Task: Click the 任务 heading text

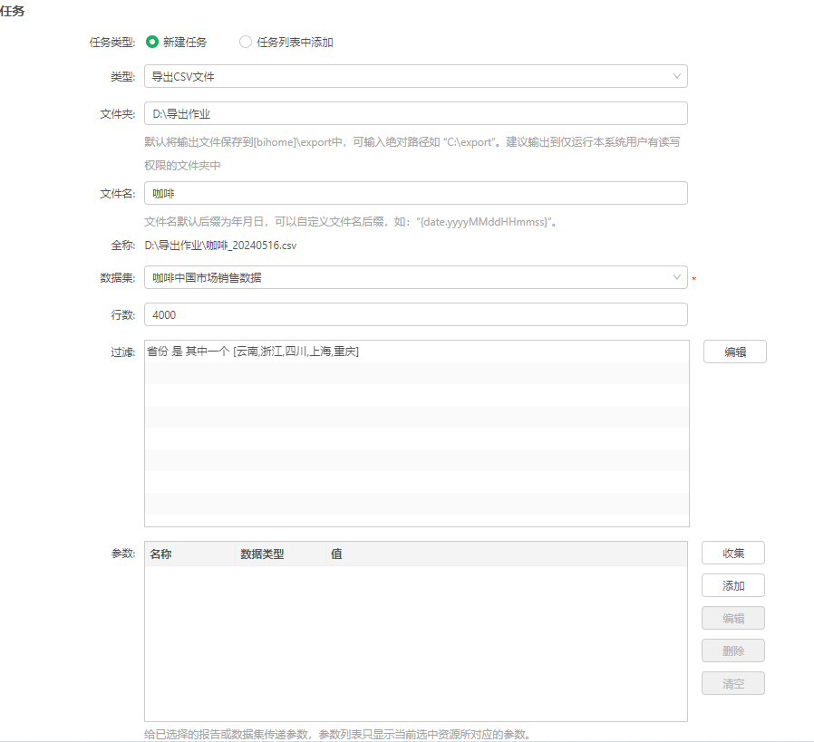Action: (12, 11)
